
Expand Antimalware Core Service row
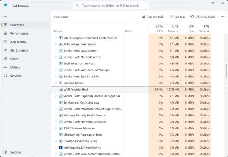click(56, 44)
